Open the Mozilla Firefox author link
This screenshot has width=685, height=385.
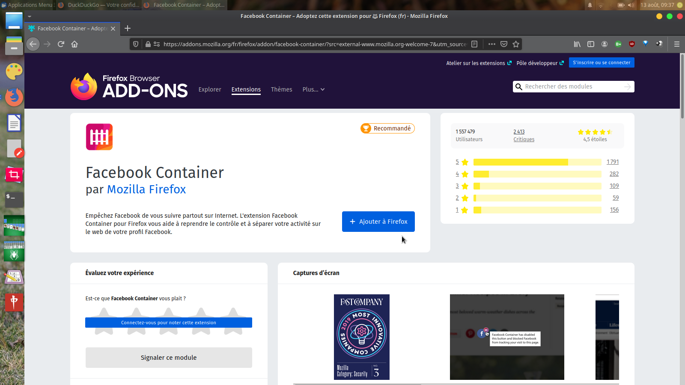[146, 189]
